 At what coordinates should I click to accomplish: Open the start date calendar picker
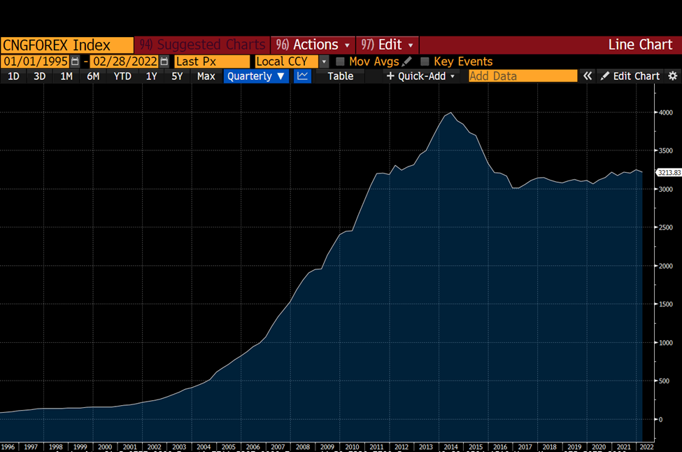coord(76,62)
